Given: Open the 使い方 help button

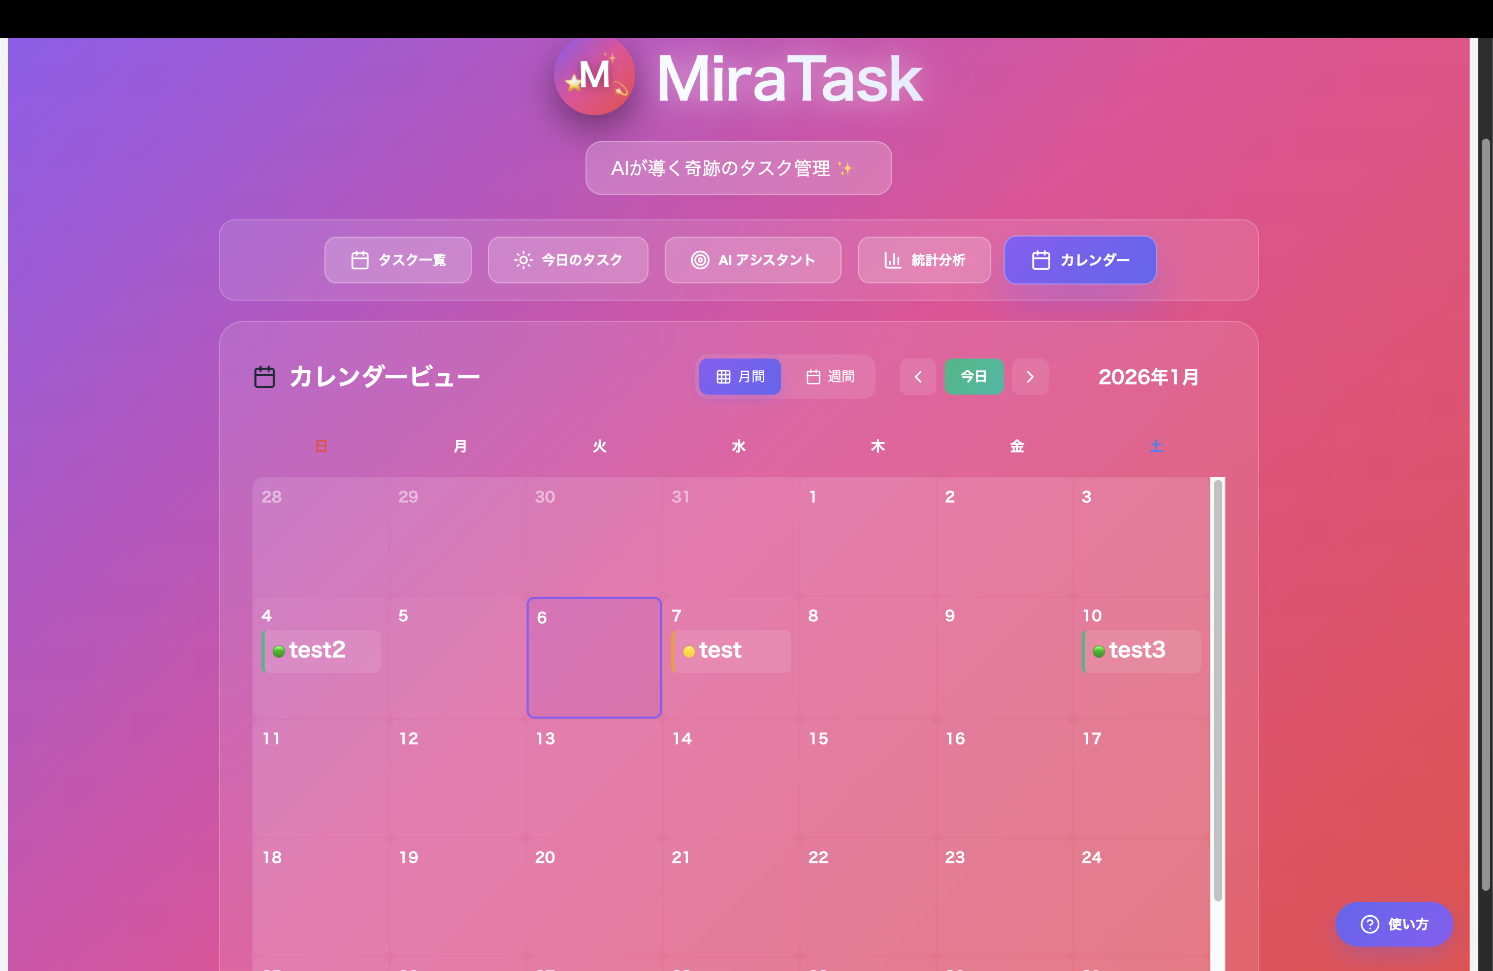Looking at the screenshot, I should [x=1394, y=924].
